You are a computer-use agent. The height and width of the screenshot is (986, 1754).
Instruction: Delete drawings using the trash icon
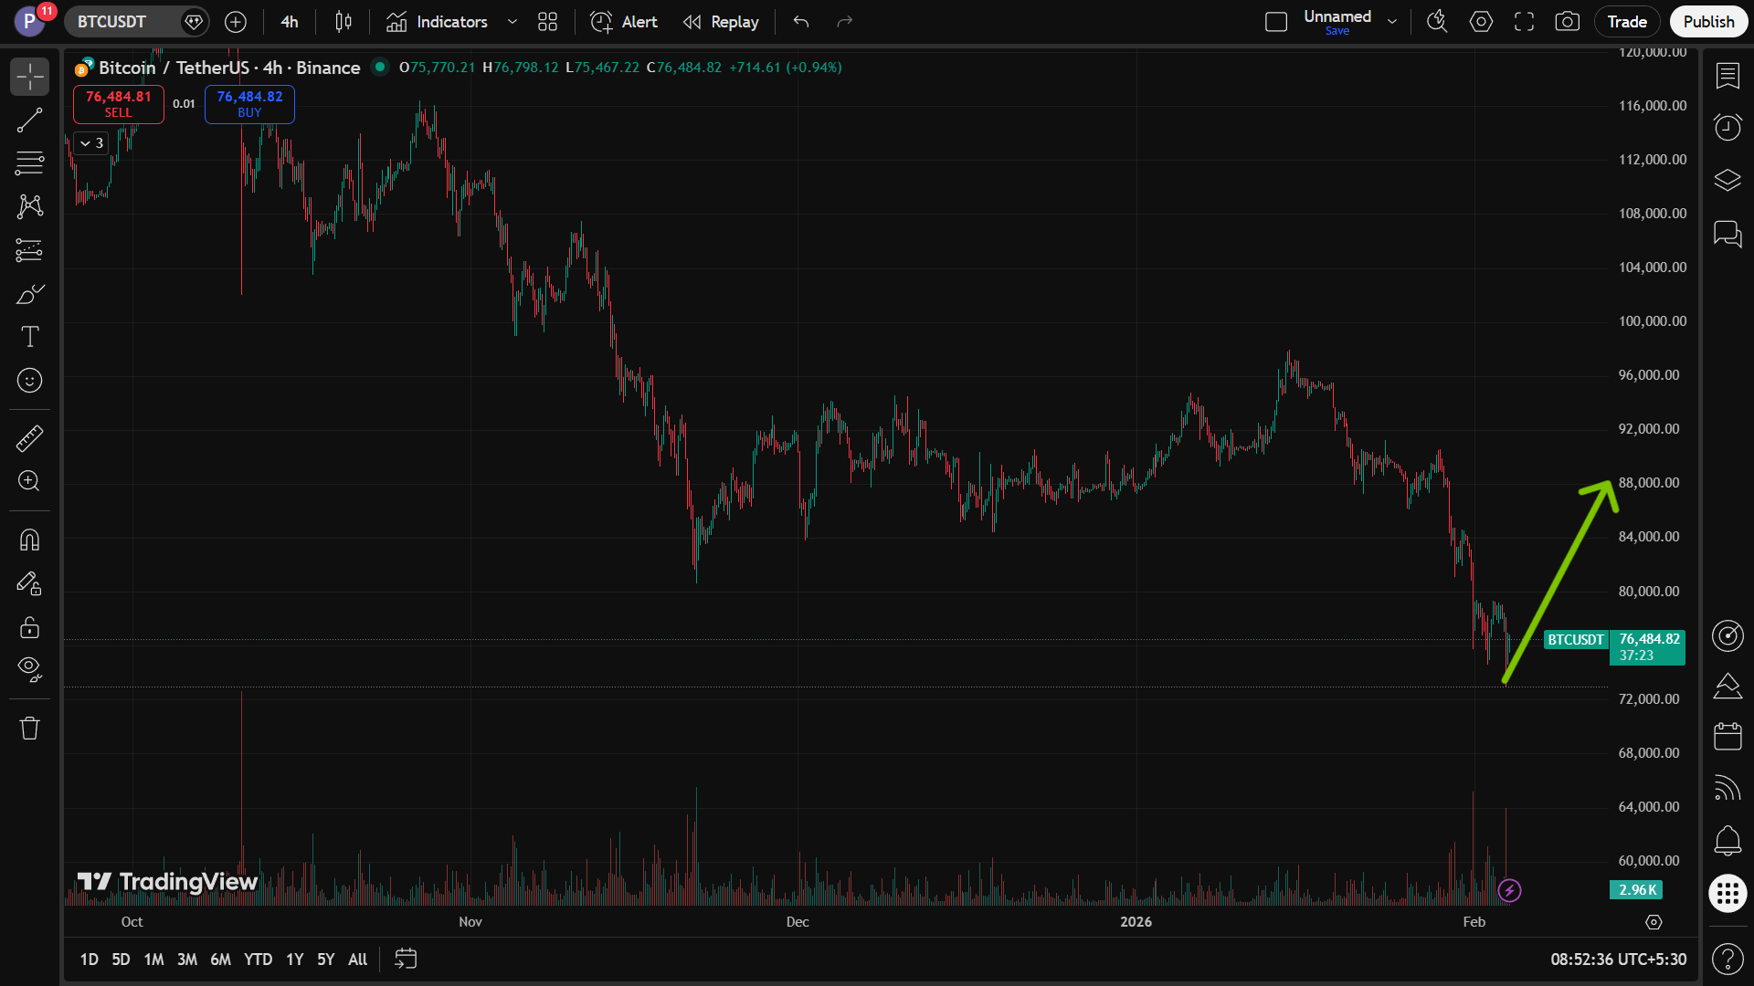point(29,729)
